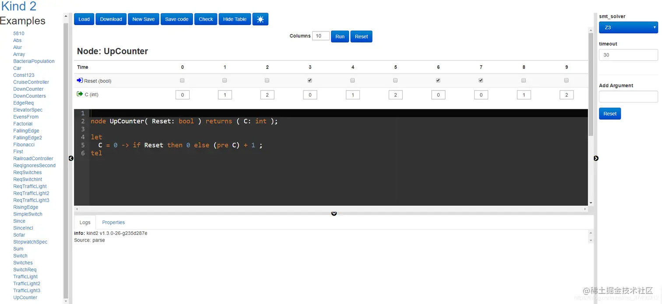662x304 pixels.
Task: Click the Columns number field
Action: point(321,36)
